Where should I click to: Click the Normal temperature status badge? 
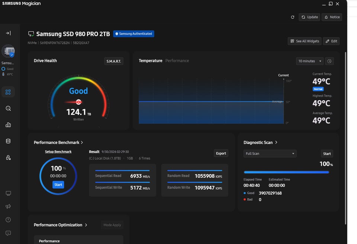pyautogui.click(x=318, y=89)
